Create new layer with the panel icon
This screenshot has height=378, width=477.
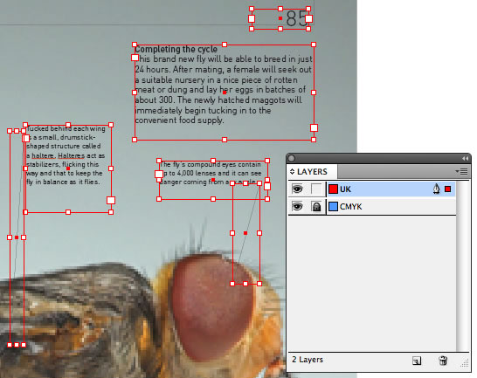coord(417,361)
